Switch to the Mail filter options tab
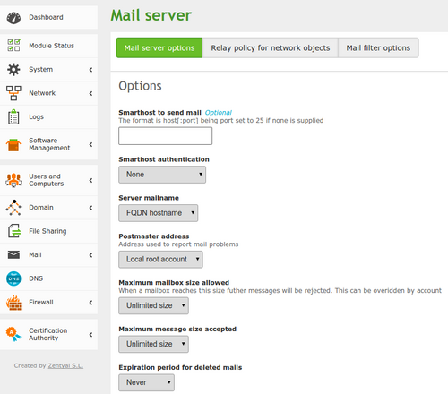This screenshot has width=448, height=394. click(378, 47)
